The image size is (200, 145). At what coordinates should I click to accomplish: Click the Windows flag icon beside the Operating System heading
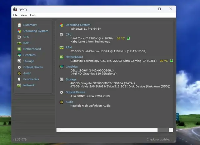[x=62, y=25]
